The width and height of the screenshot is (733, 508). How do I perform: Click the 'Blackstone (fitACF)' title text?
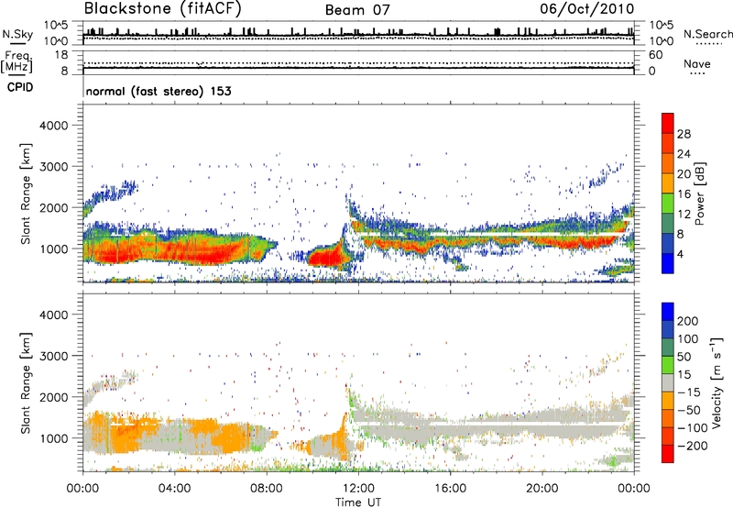click(162, 9)
